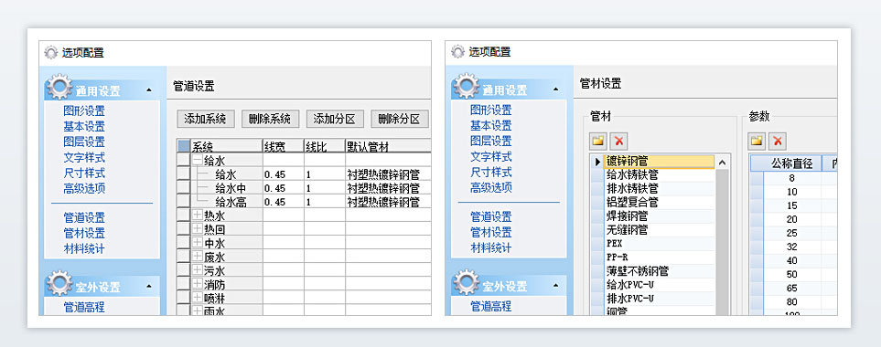Viewport: 881px width, 347px height.
Task: Click the 删除系统 button
Action: pos(270,119)
